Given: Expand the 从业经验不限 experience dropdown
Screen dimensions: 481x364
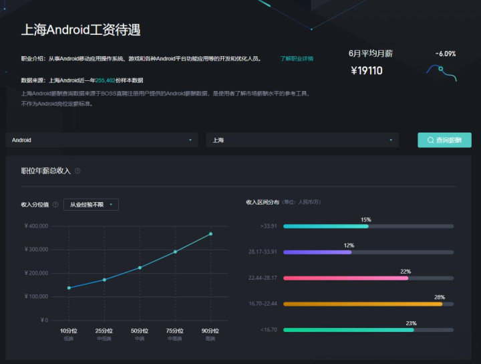Looking at the screenshot, I should pyautogui.click(x=91, y=205).
